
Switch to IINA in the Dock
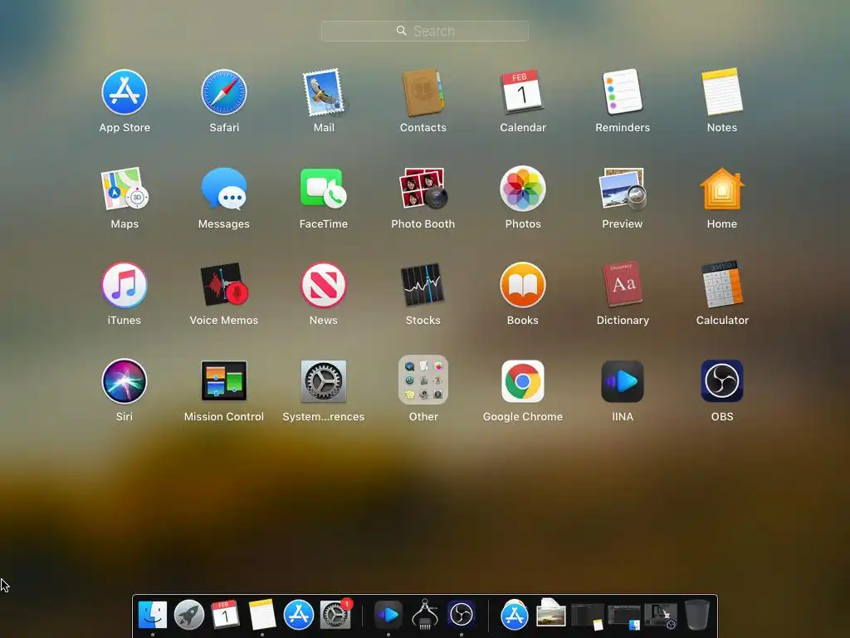[x=388, y=615]
